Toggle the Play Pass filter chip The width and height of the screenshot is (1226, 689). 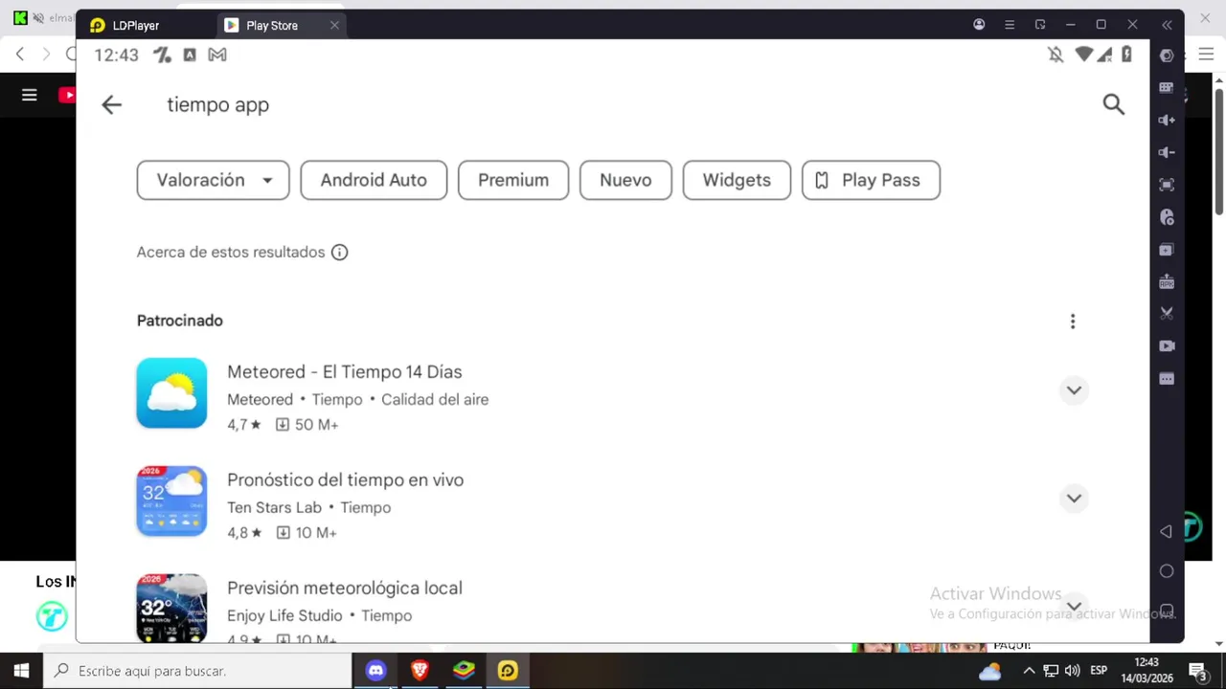click(871, 180)
